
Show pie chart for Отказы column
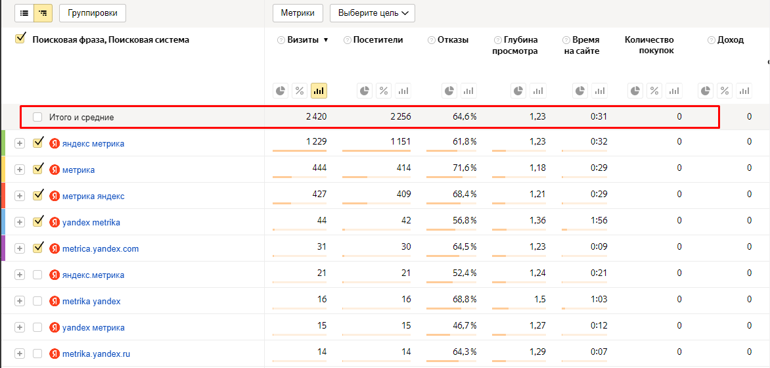pyautogui.click(x=449, y=91)
